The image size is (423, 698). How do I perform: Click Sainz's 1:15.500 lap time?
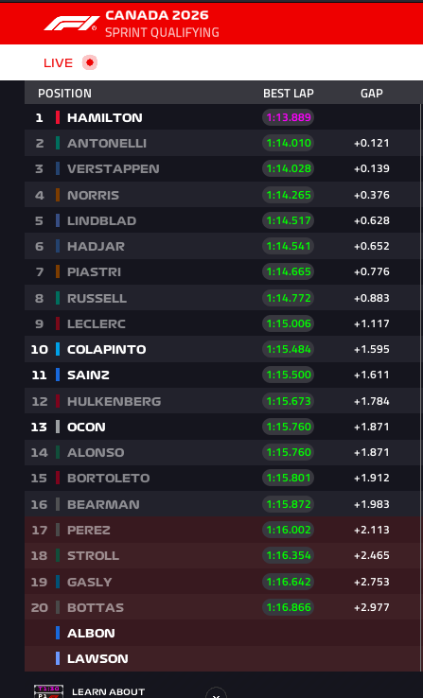pyautogui.click(x=288, y=375)
